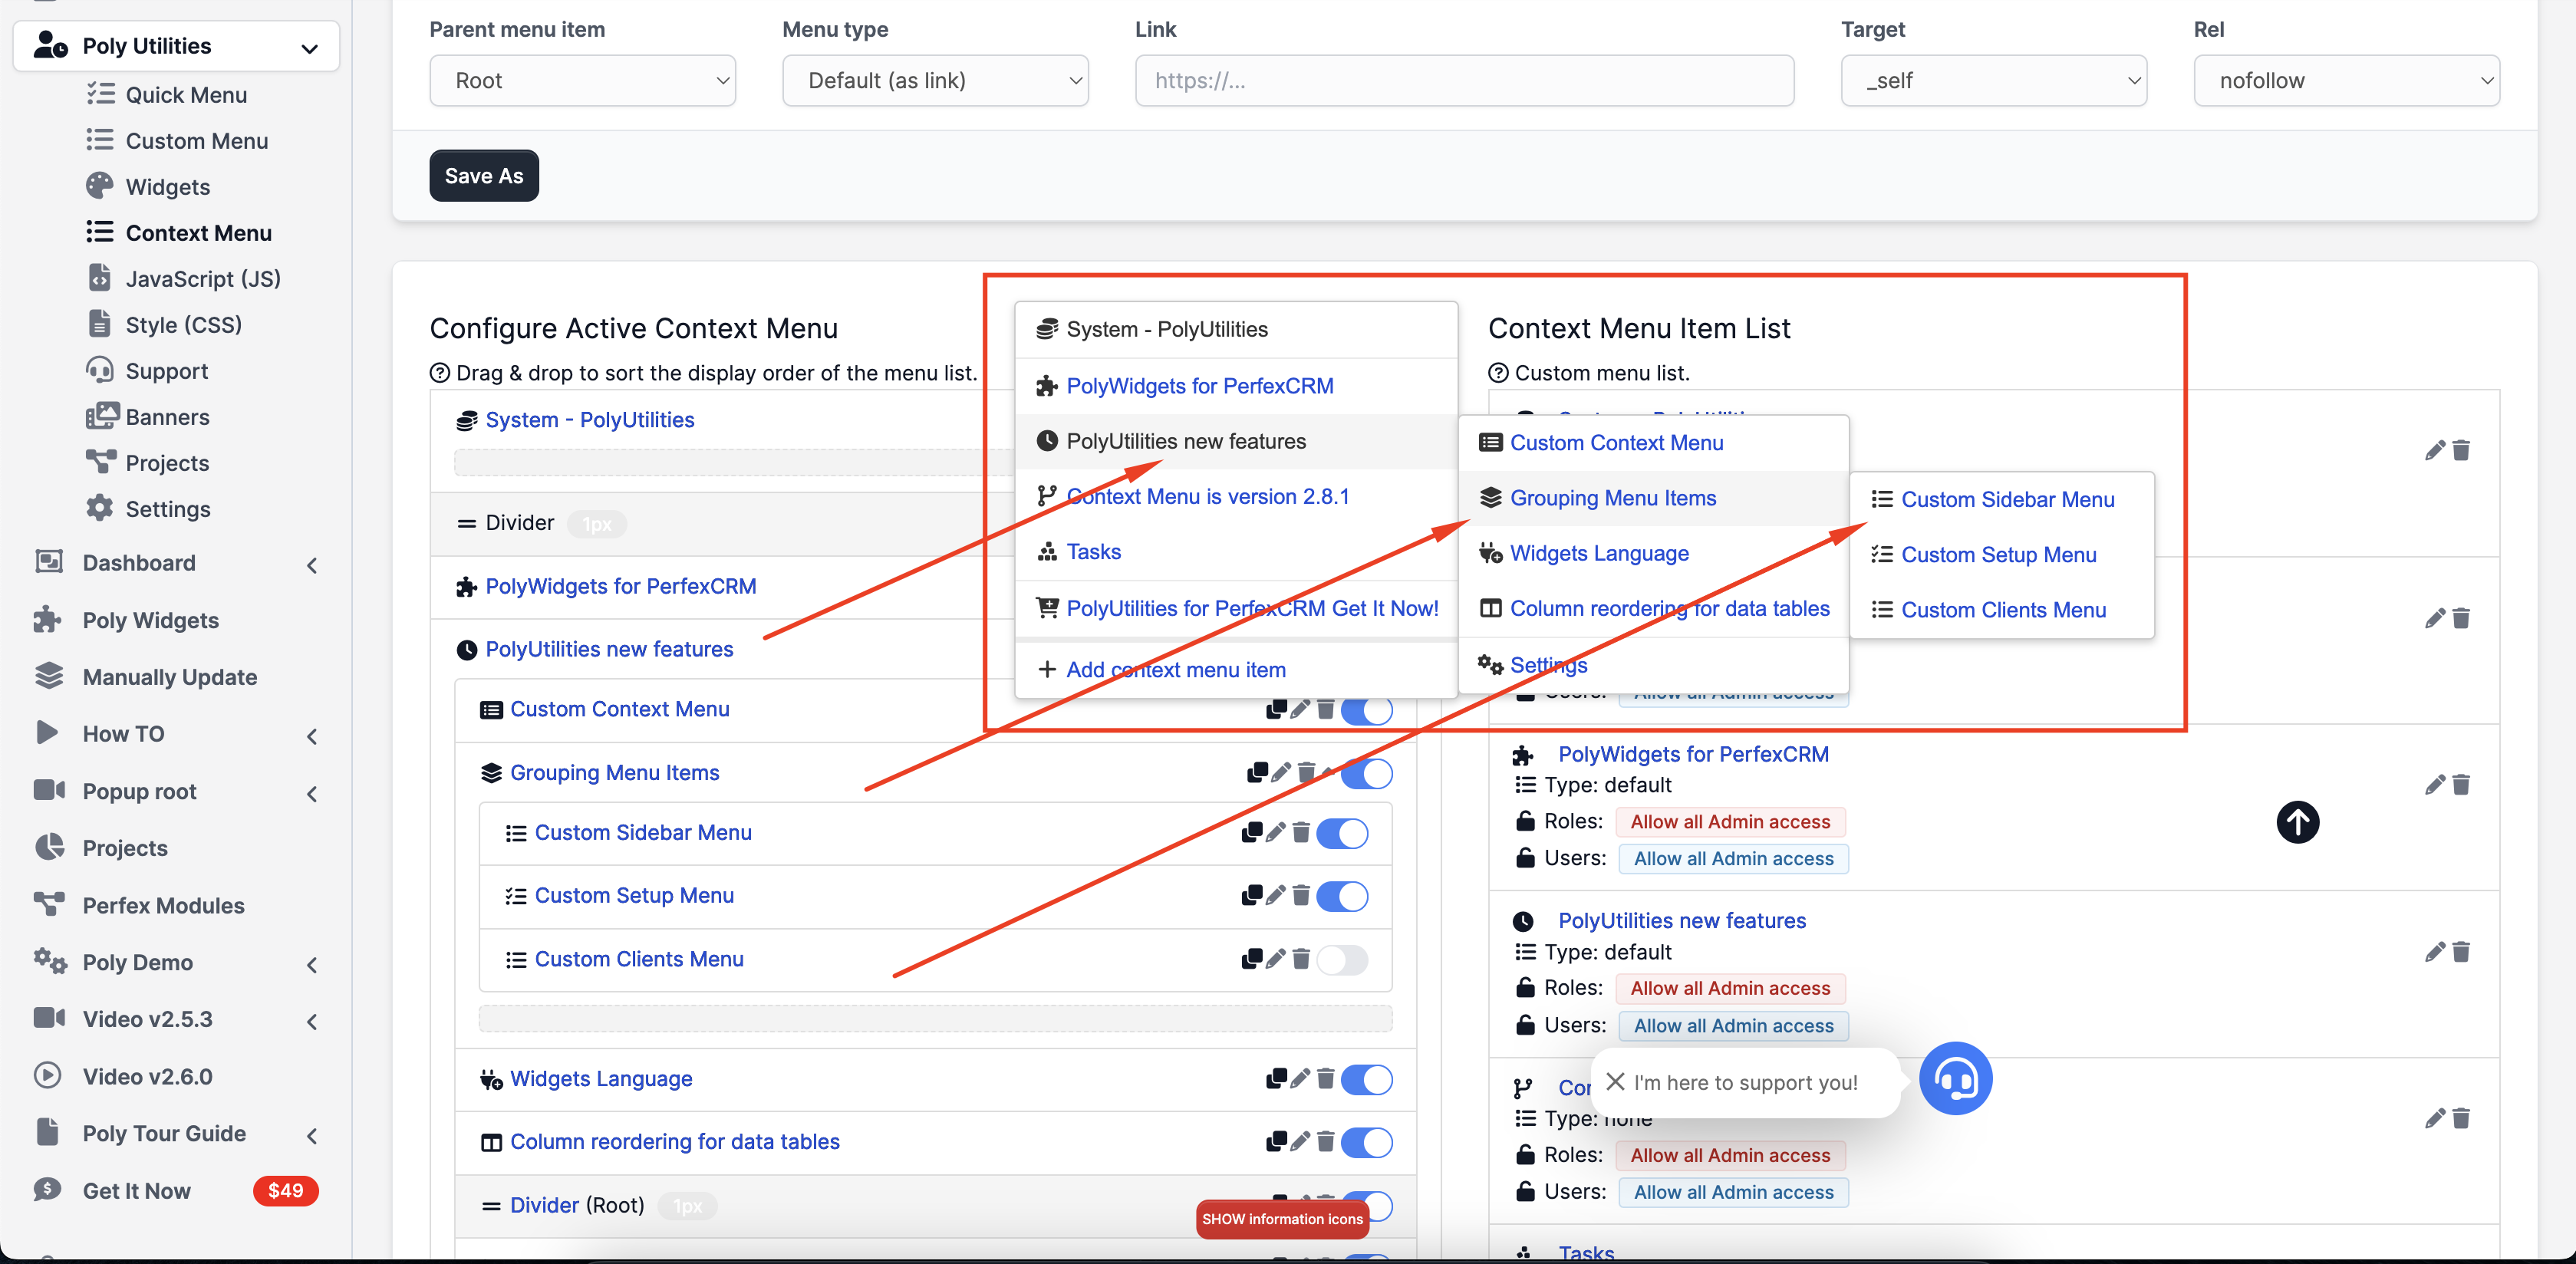
Task: Click the Save As button
Action: click(483, 175)
